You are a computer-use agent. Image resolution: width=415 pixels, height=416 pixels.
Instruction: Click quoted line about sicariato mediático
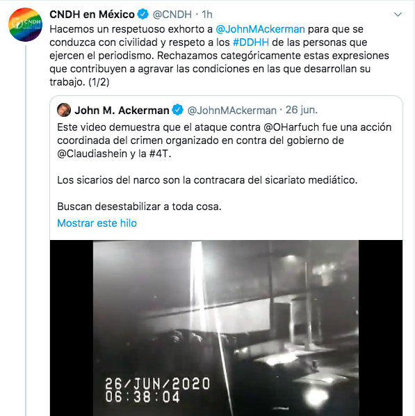pyautogui.click(x=207, y=180)
